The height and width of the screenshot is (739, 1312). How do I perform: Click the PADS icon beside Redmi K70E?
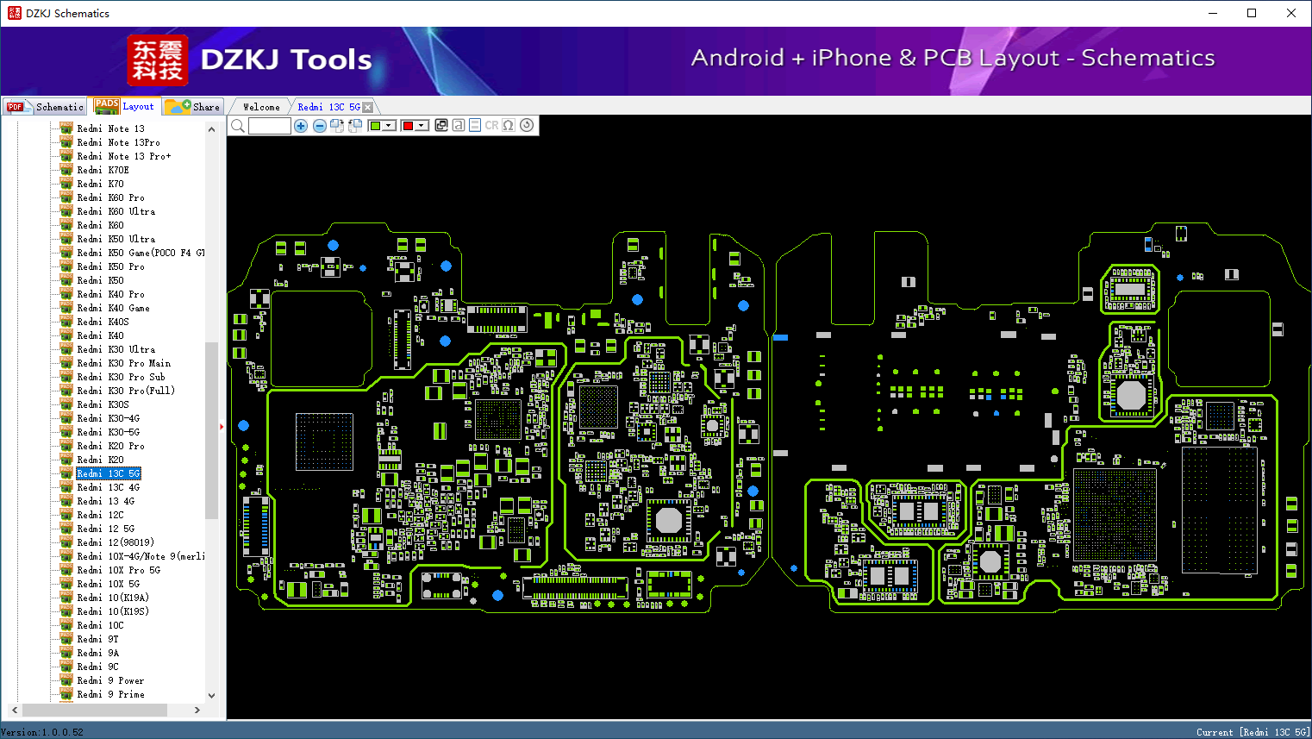[x=66, y=170]
